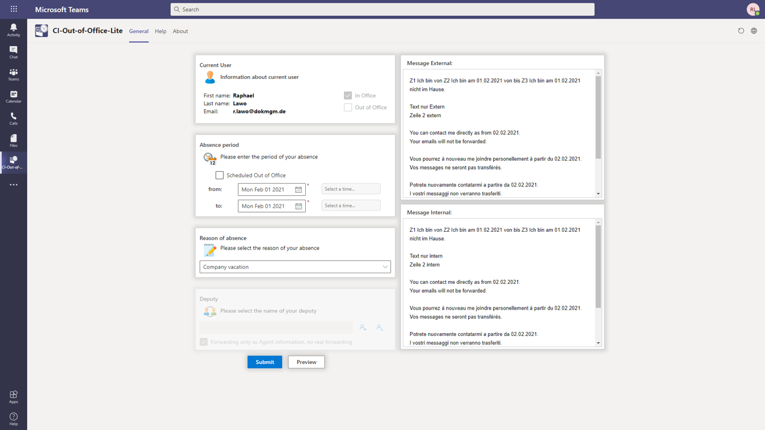765x430 pixels.
Task: Click Message Internal scrollbar up arrow
Action: coord(598,222)
